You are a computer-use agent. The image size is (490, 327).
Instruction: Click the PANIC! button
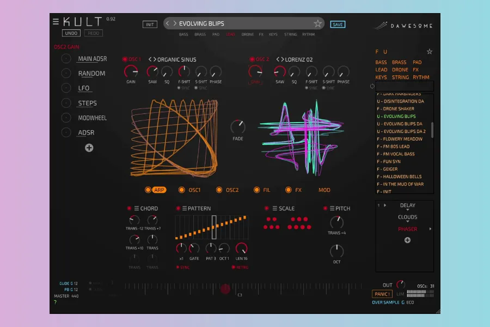click(x=383, y=294)
